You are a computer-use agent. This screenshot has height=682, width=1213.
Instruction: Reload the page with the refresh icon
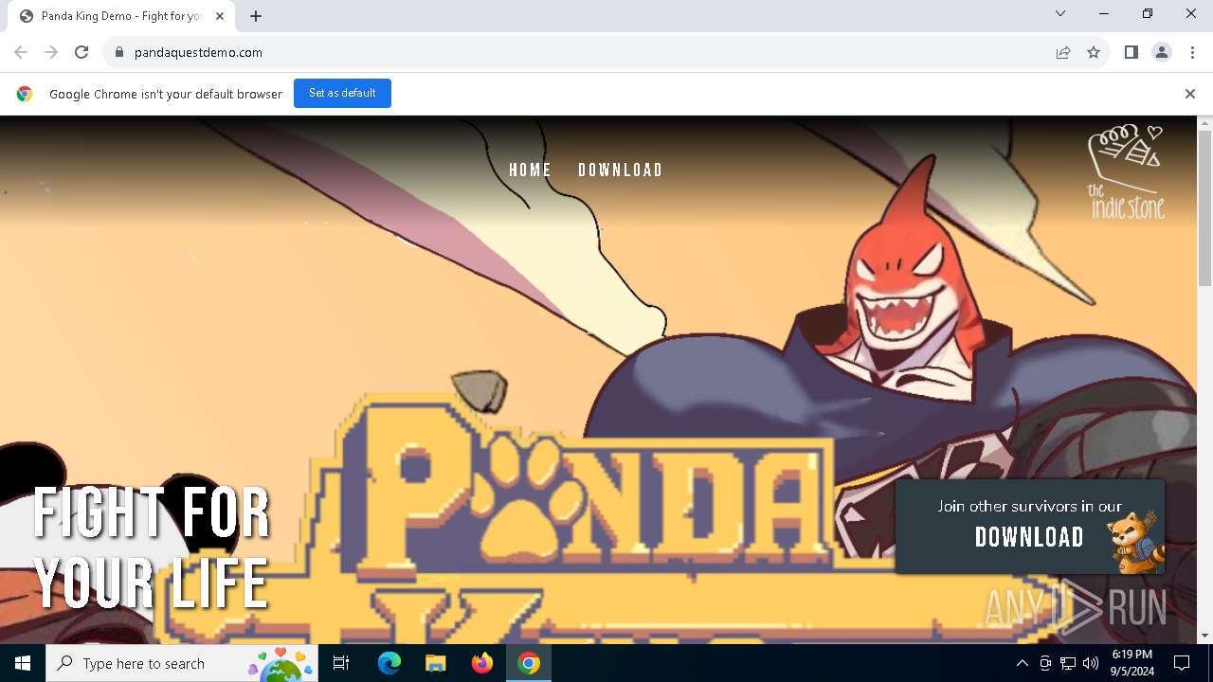(81, 52)
